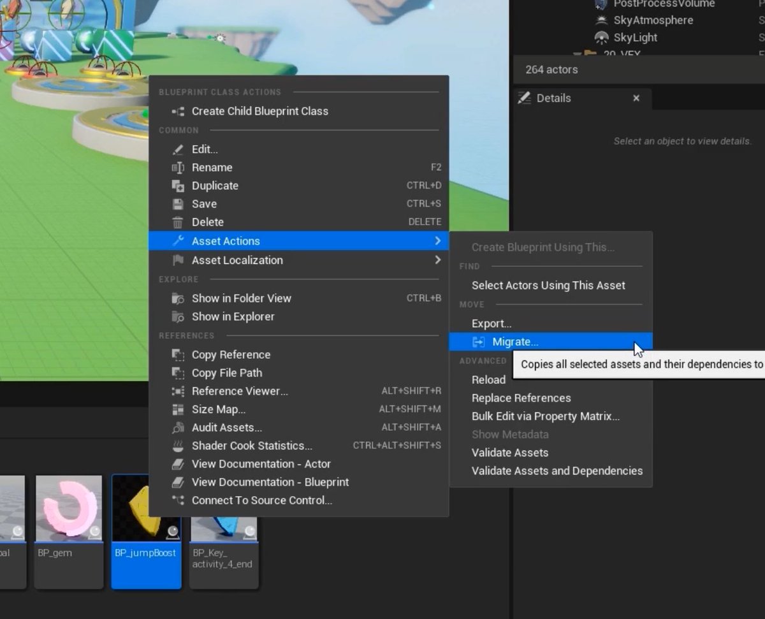Expand the Asset Actions submenu arrow
Image resolution: width=765 pixels, height=619 pixels.
coord(437,241)
